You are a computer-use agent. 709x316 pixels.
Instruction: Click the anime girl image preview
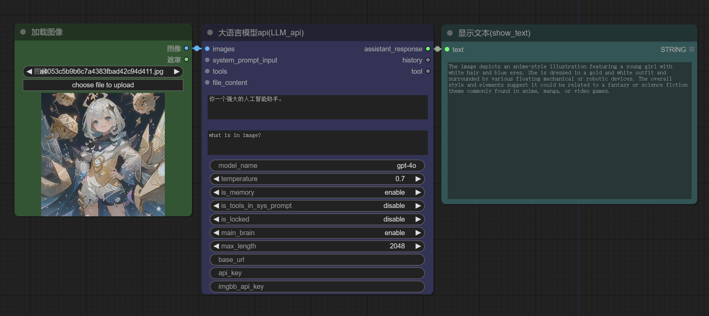103,155
